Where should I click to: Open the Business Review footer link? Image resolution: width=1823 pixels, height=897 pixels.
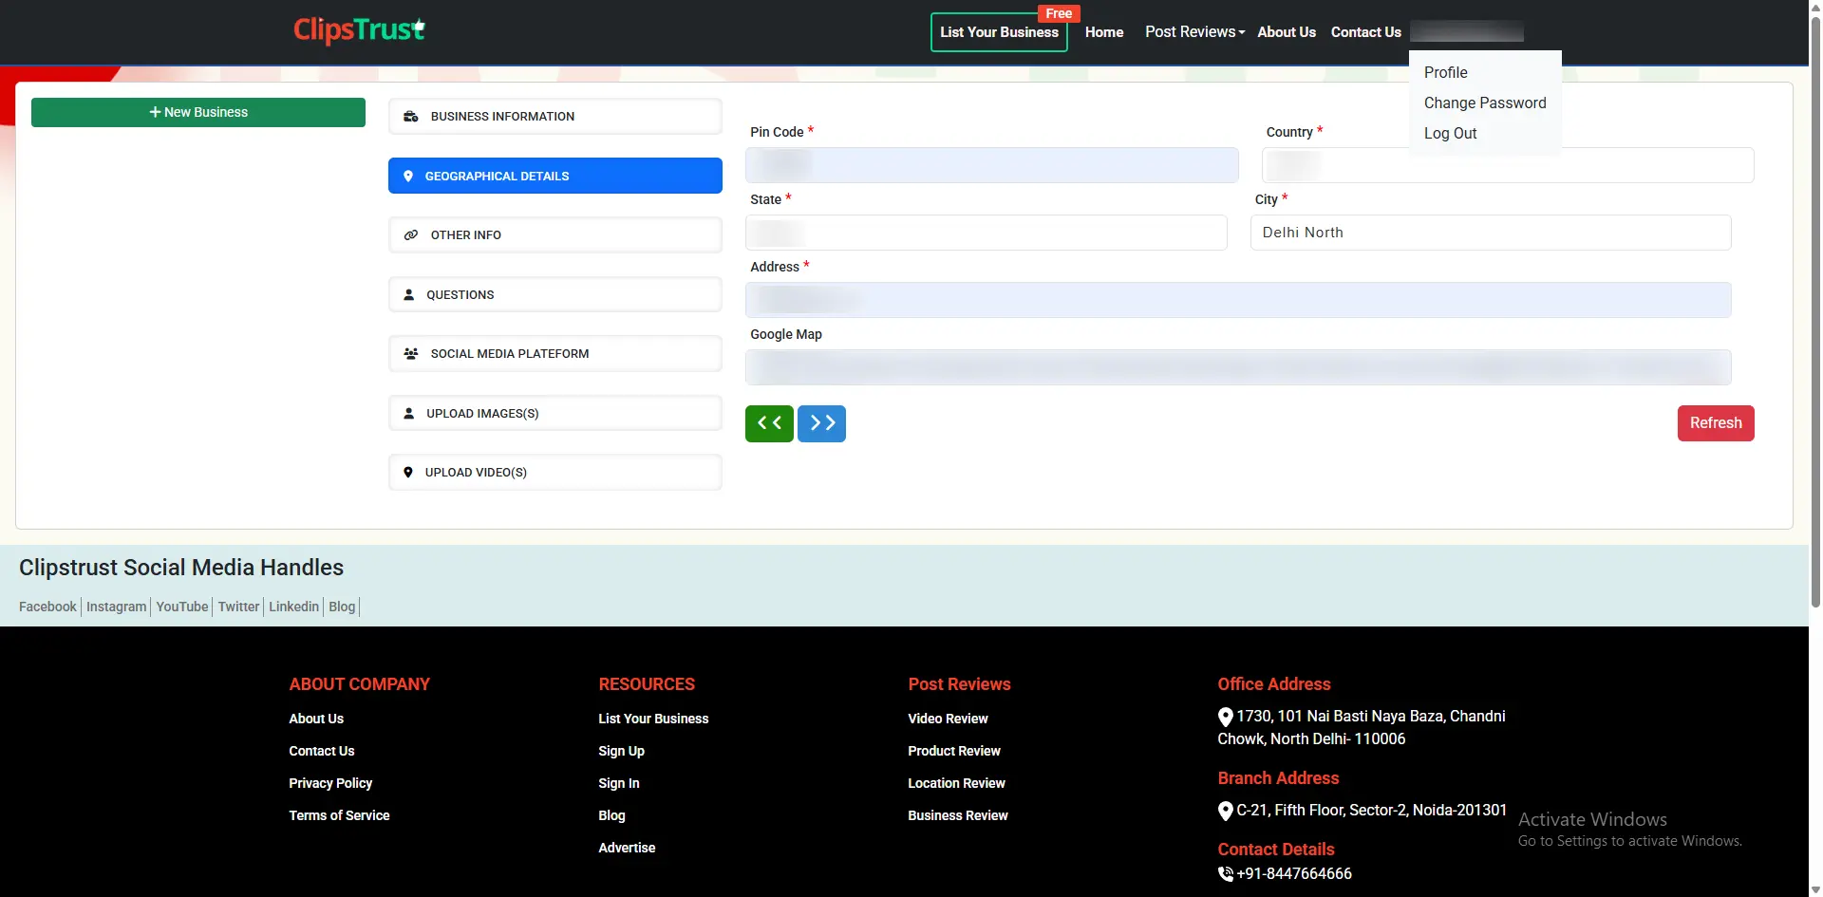point(958,815)
